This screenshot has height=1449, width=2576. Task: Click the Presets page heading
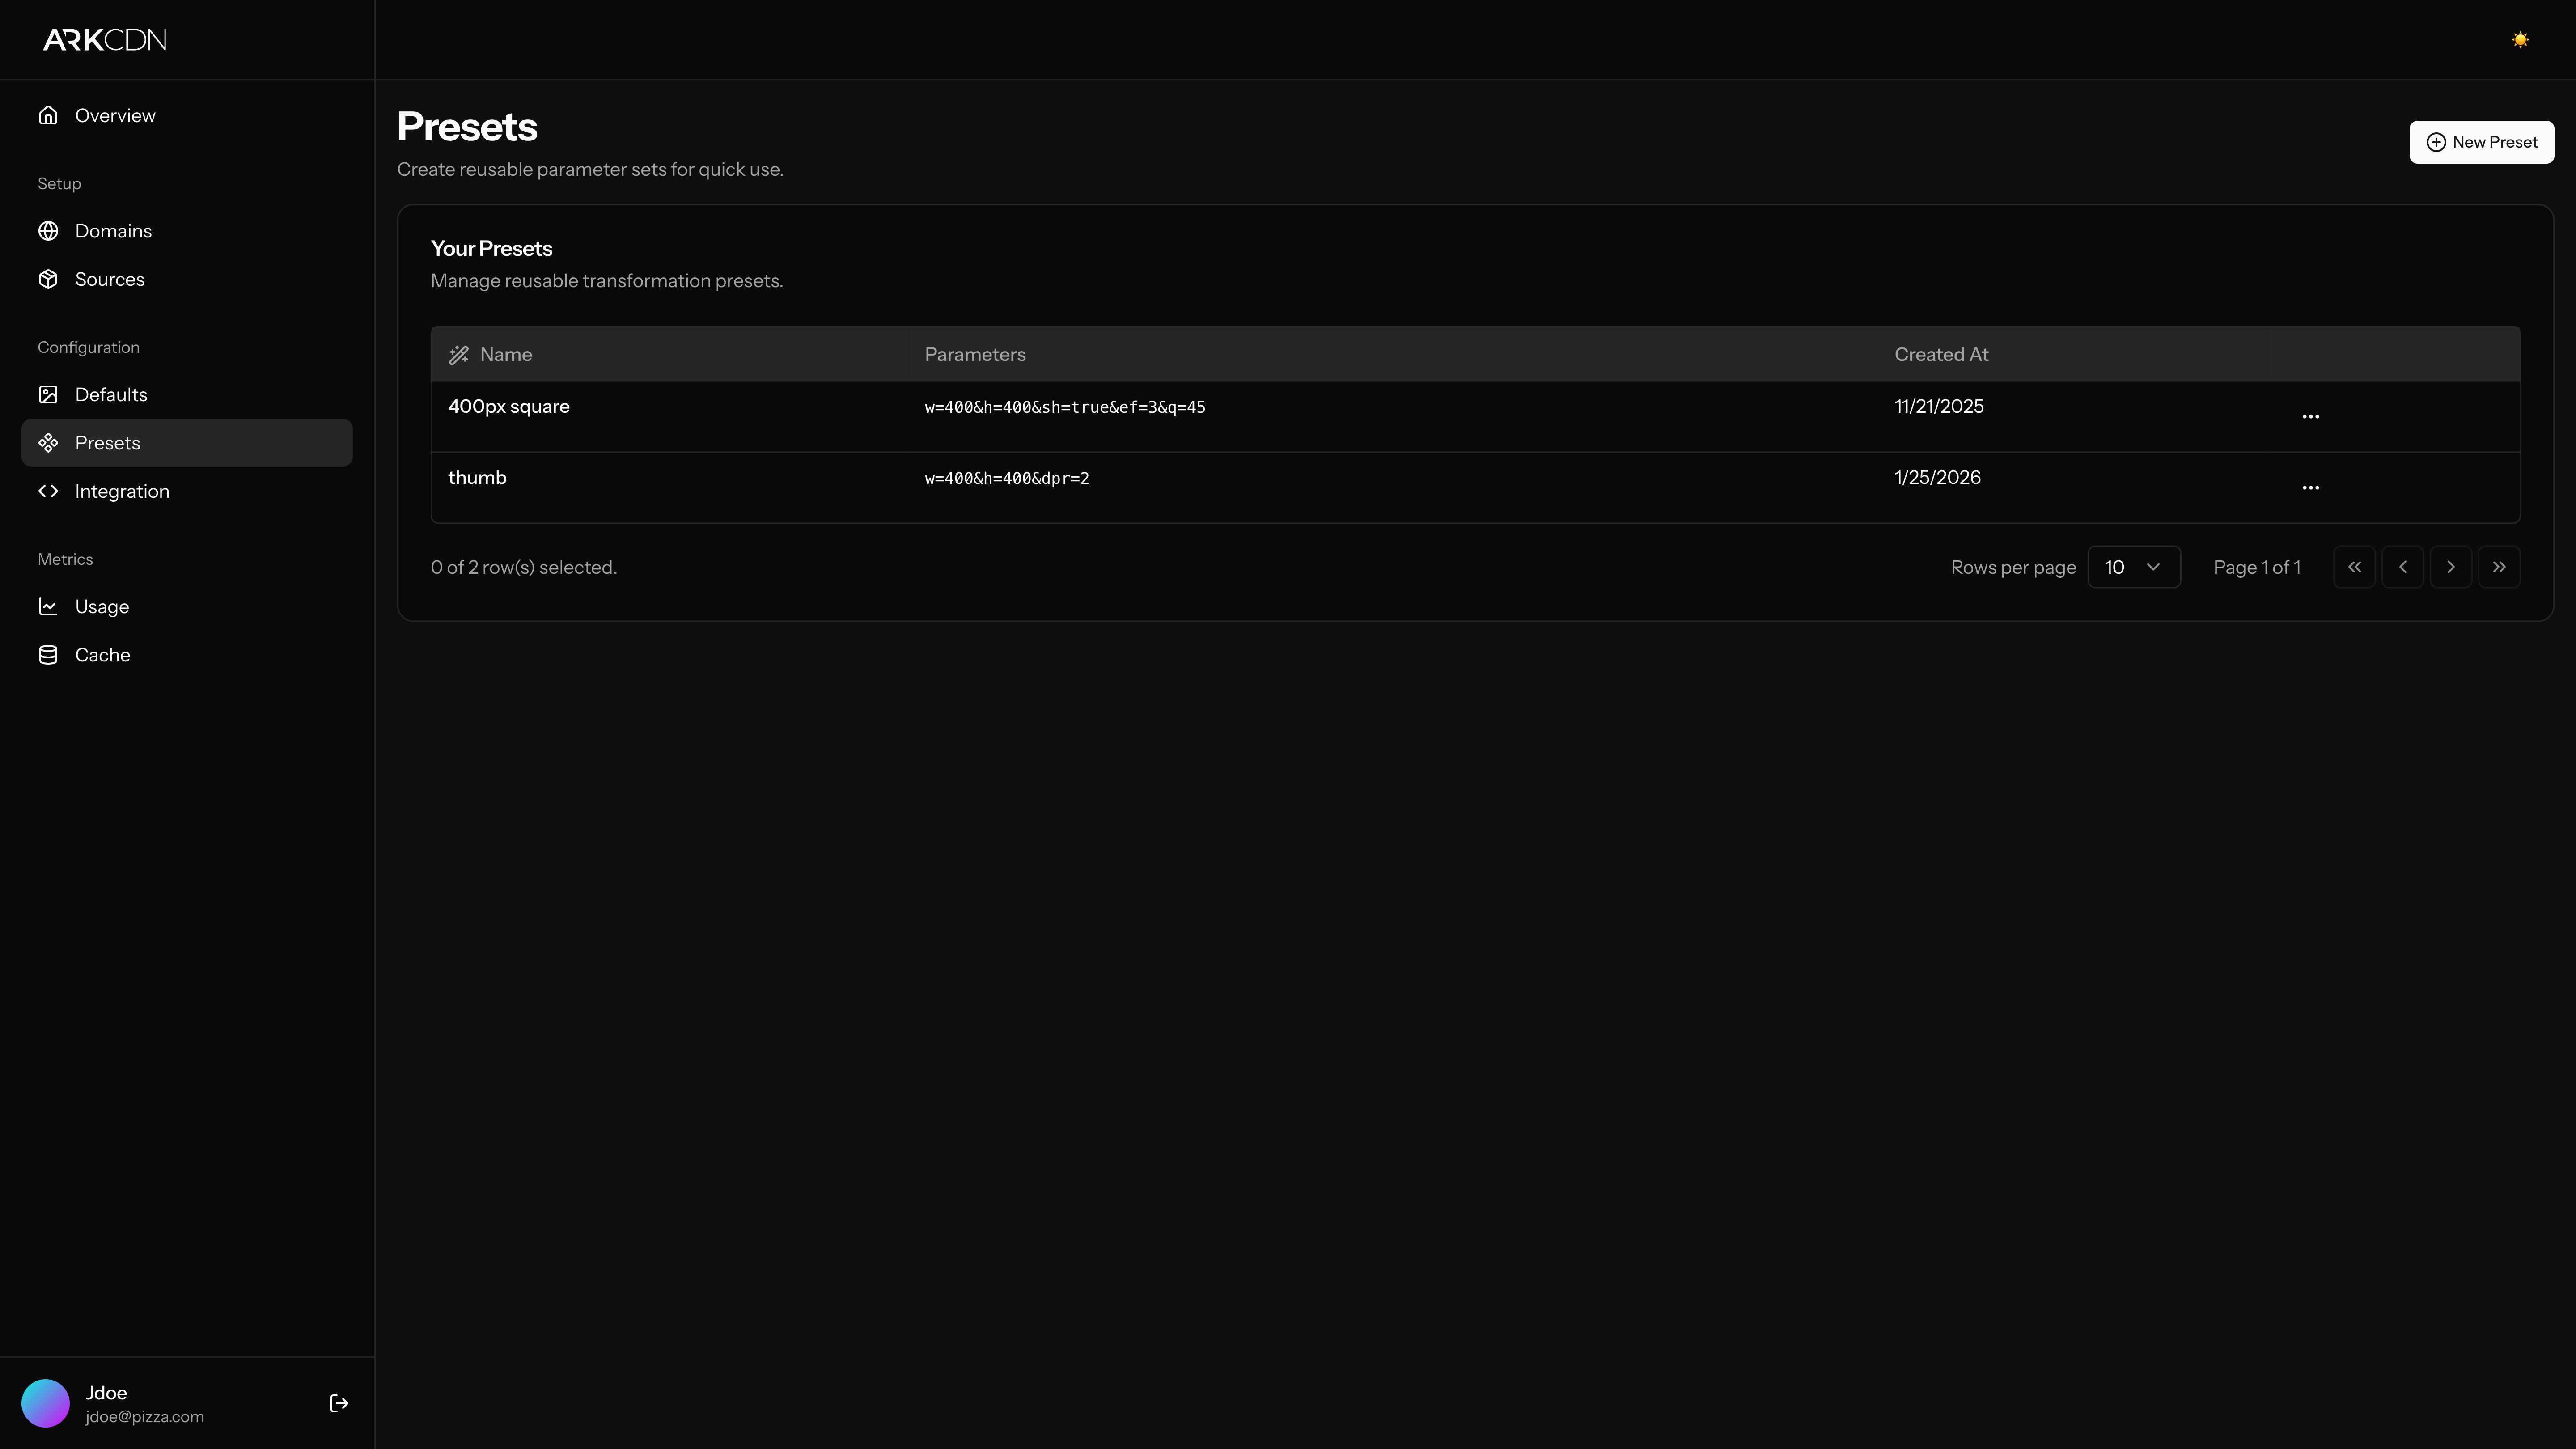point(467,127)
